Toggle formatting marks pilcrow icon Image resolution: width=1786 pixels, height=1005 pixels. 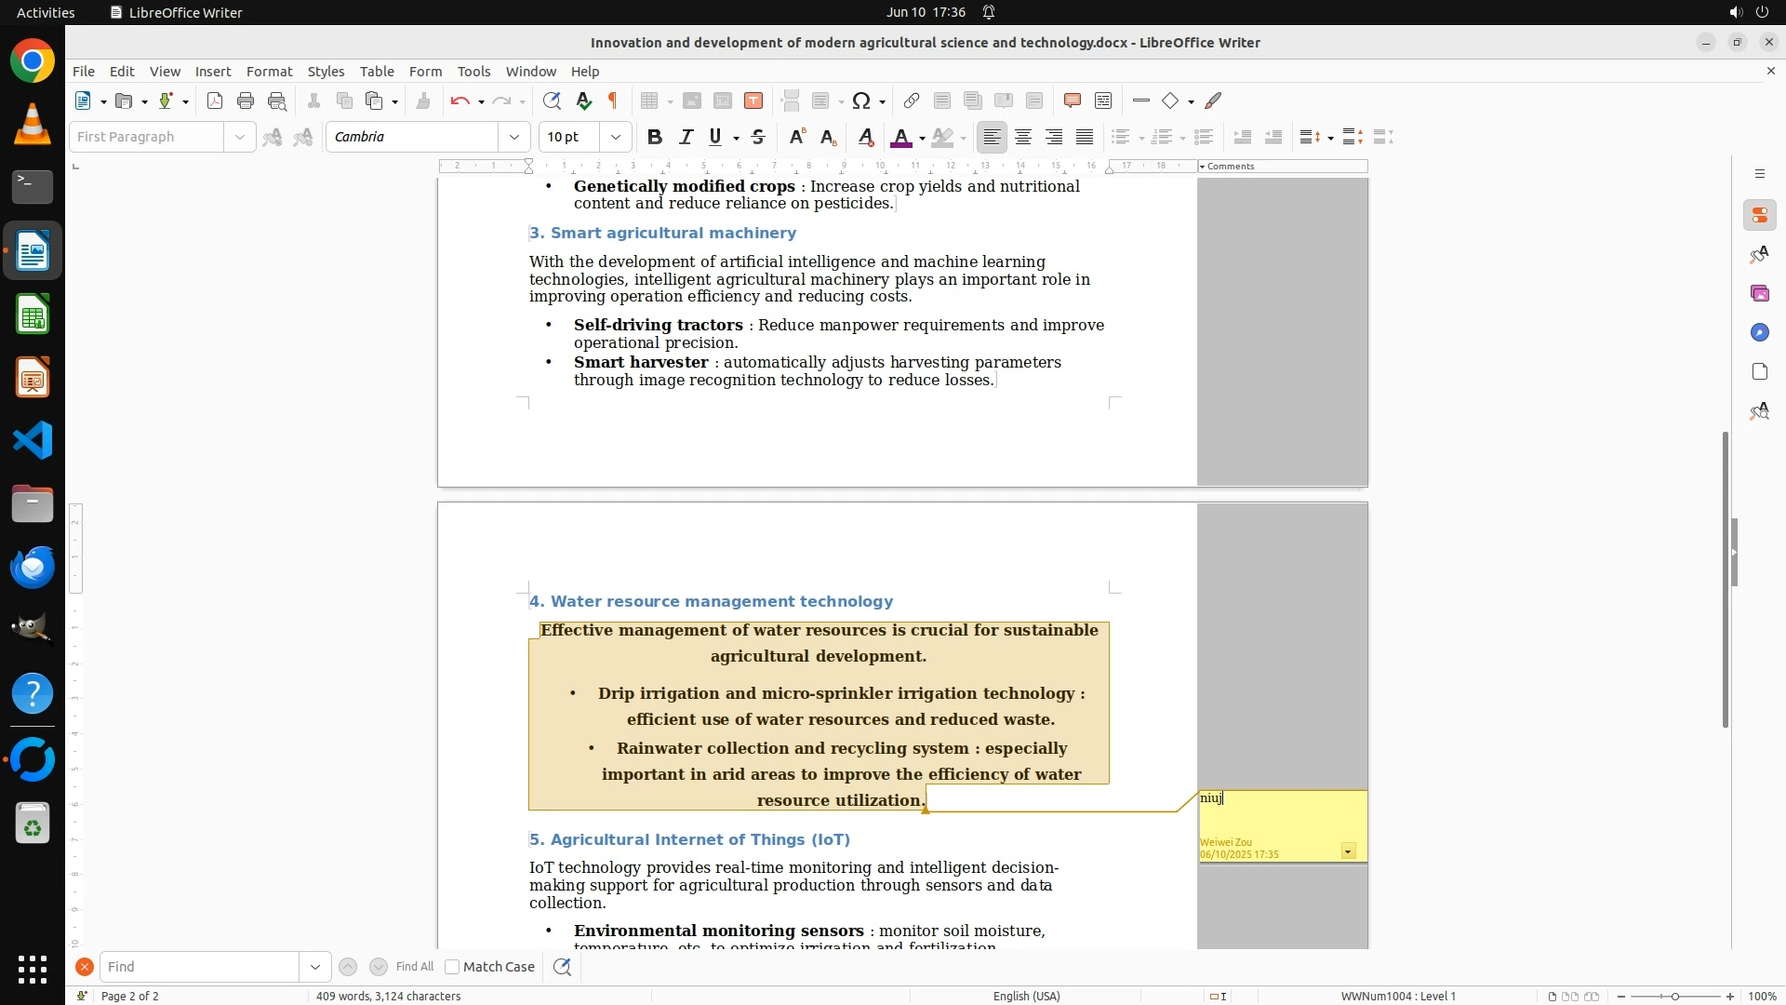point(613,101)
